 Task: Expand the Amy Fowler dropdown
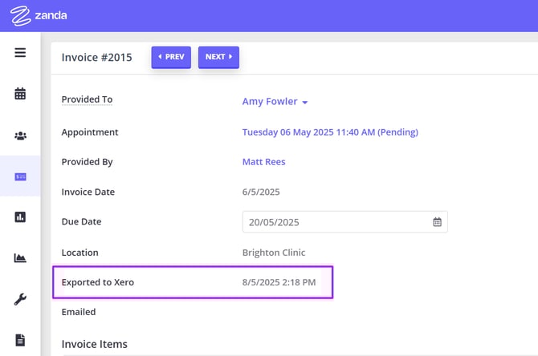[x=275, y=102]
